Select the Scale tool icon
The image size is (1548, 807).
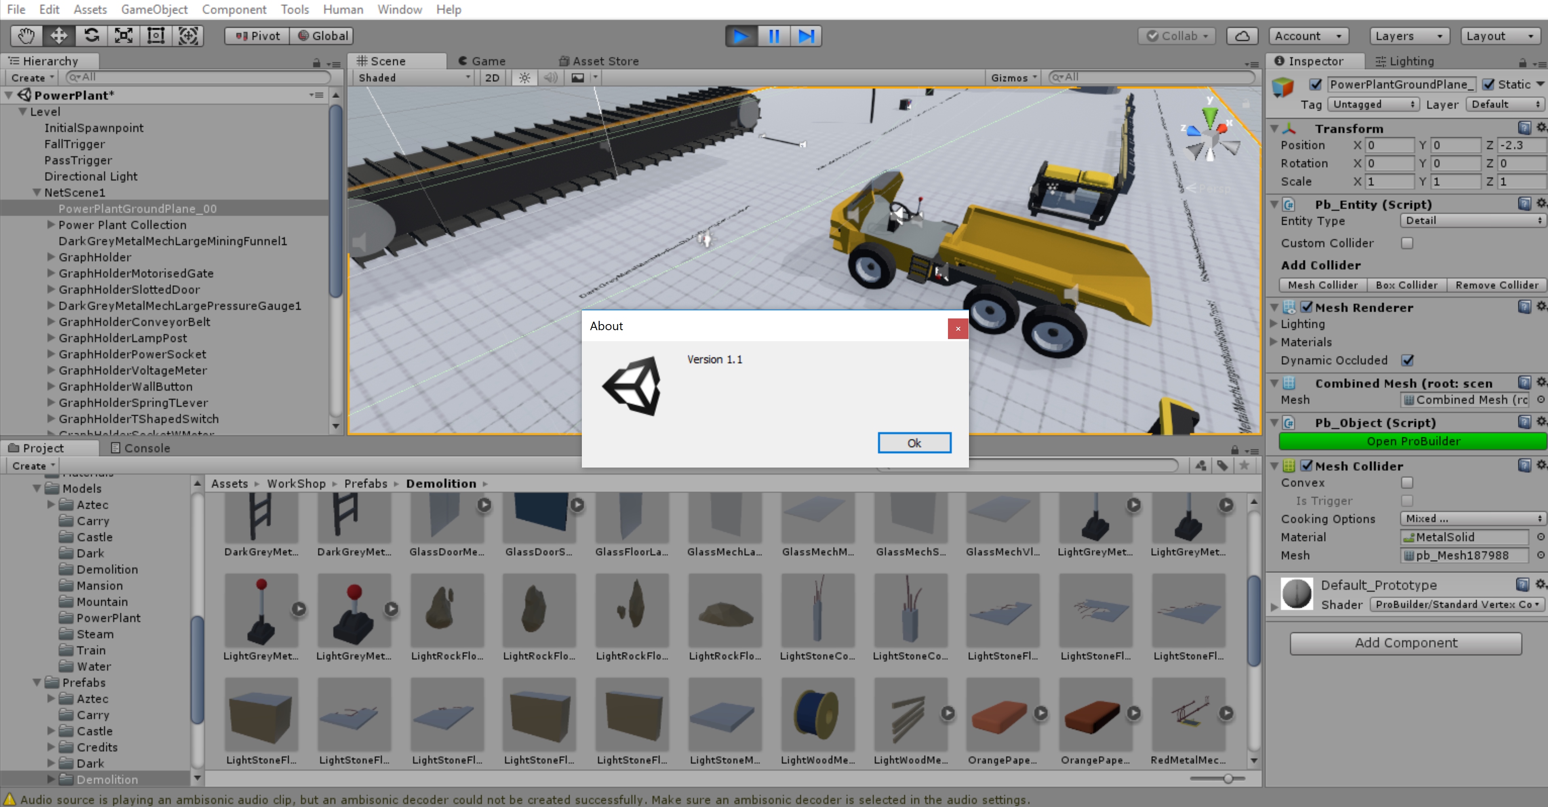coord(124,36)
